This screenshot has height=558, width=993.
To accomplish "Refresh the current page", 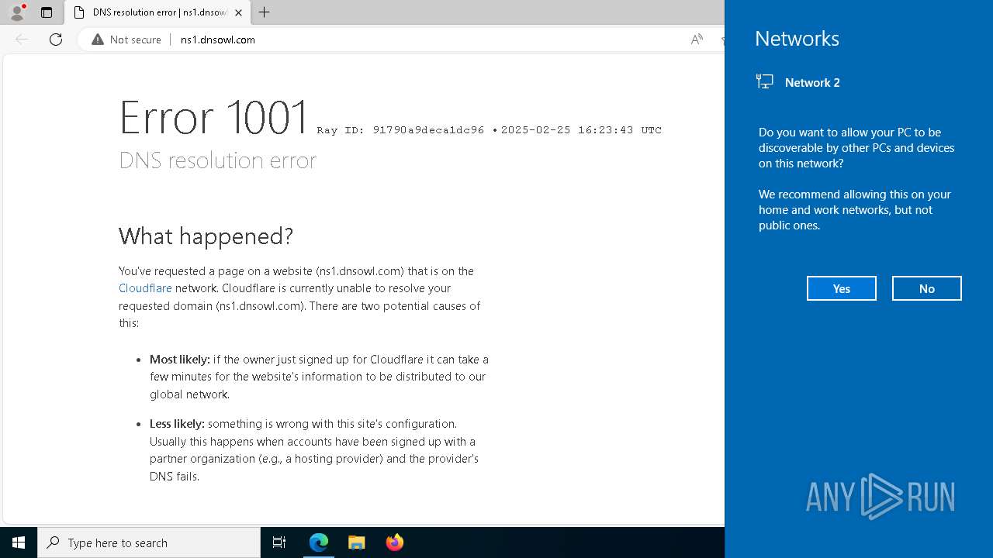I will click(x=56, y=40).
